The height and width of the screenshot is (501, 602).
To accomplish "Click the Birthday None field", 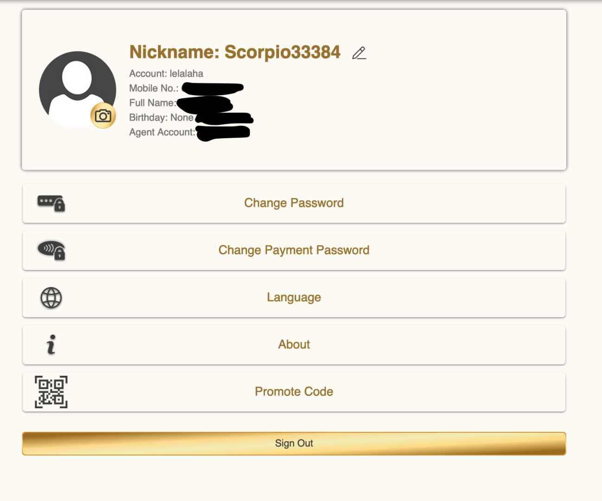I will [x=161, y=118].
